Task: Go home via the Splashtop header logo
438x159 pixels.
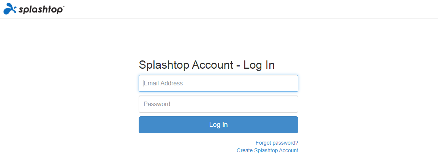Action: (33, 9)
